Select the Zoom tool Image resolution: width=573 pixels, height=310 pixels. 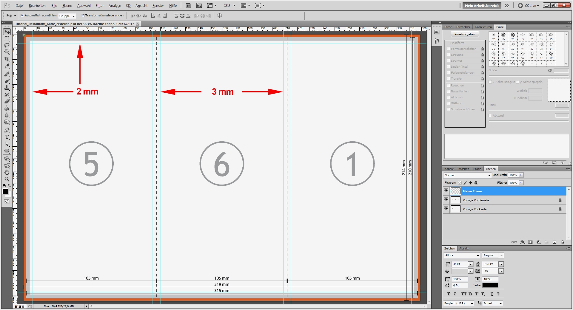tap(7, 179)
